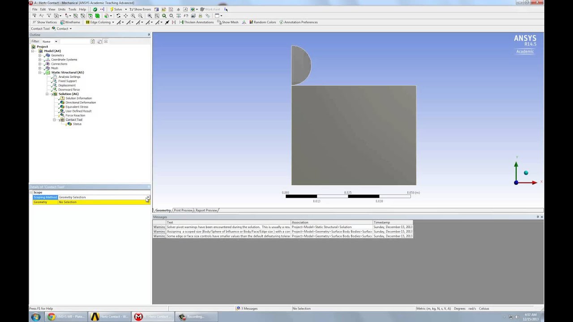
Task: Toggle Show Mesh
Action: 228,22
